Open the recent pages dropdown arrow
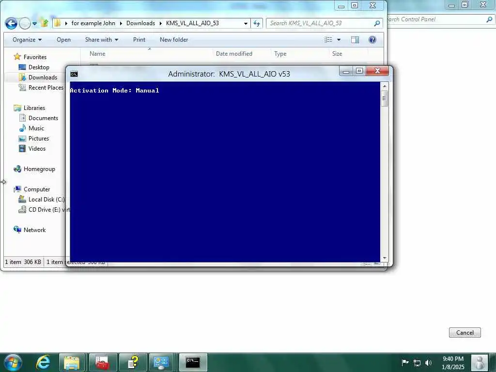Viewport: 496px width, 372px height. [x=34, y=23]
